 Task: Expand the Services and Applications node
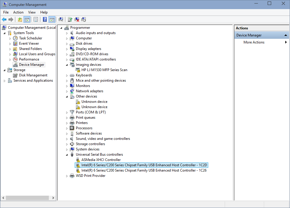click(4, 81)
